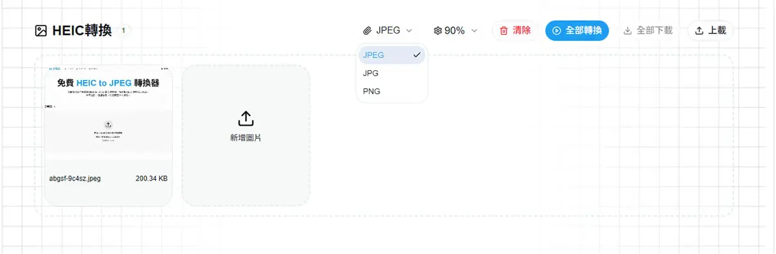Screen dimensions: 776x254
Task: Click the 清除 clear button
Action: (x=515, y=30)
